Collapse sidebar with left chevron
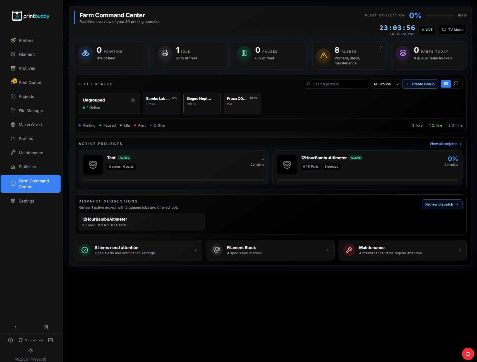 pyautogui.click(x=15, y=327)
